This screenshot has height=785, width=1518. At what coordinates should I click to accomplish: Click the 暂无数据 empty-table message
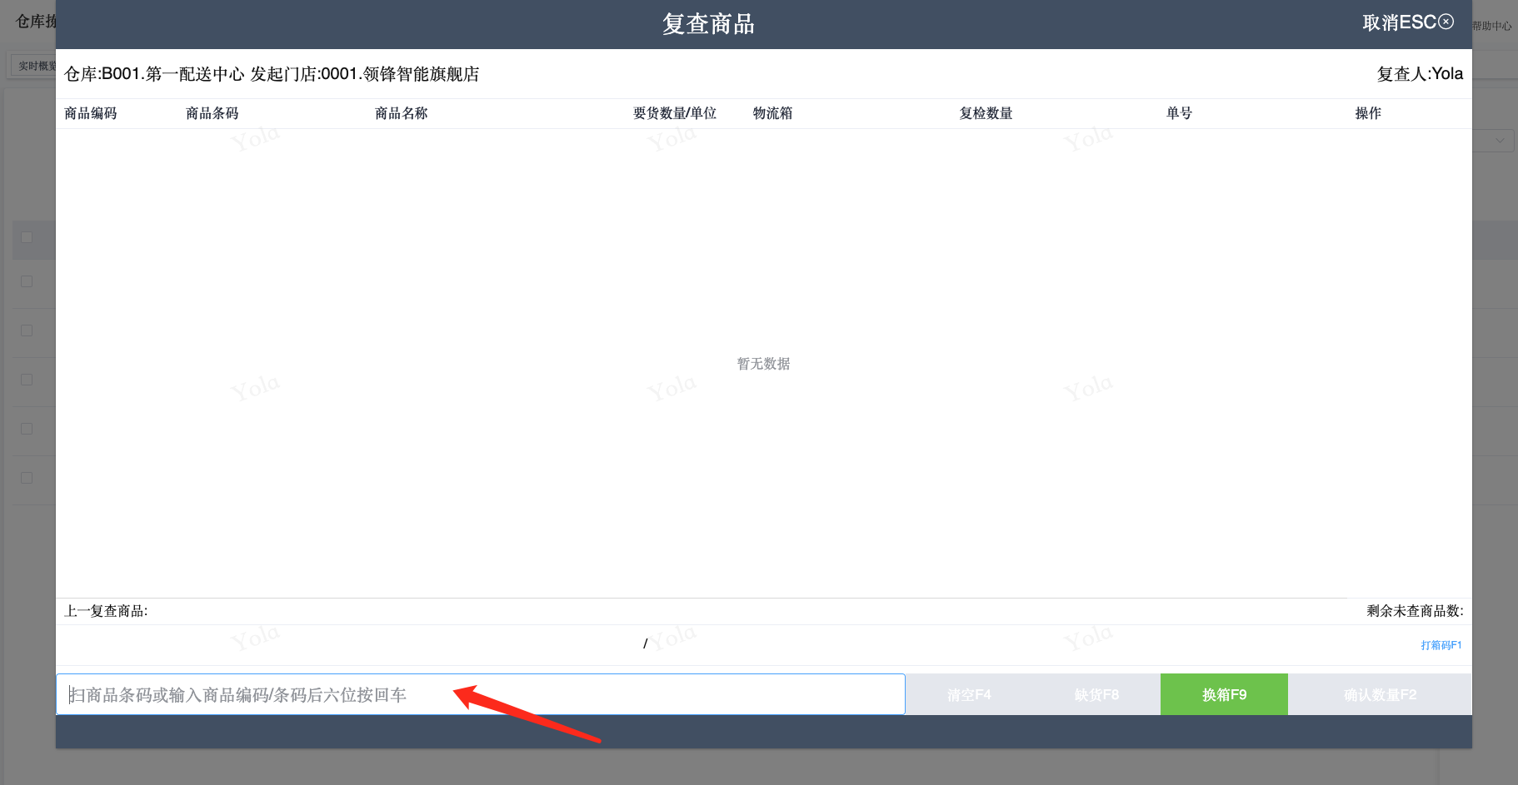pyautogui.click(x=764, y=364)
